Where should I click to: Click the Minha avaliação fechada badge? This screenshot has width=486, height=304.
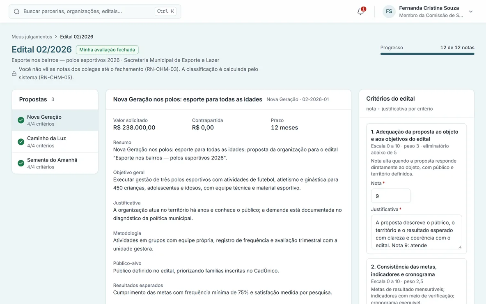pos(107,50)
